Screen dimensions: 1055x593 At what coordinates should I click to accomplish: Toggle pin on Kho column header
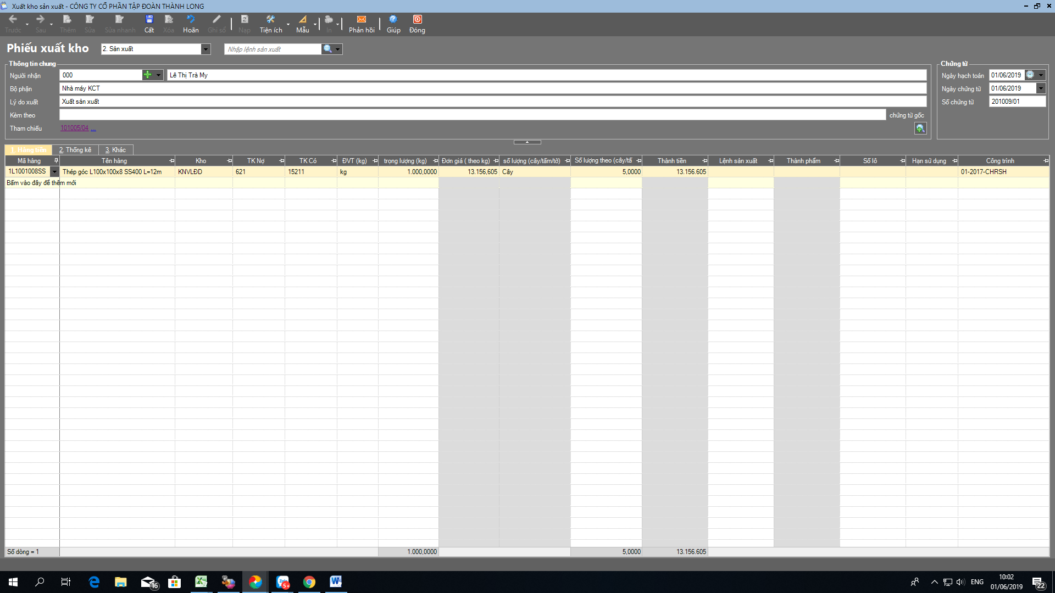click(x=229, y=161)
